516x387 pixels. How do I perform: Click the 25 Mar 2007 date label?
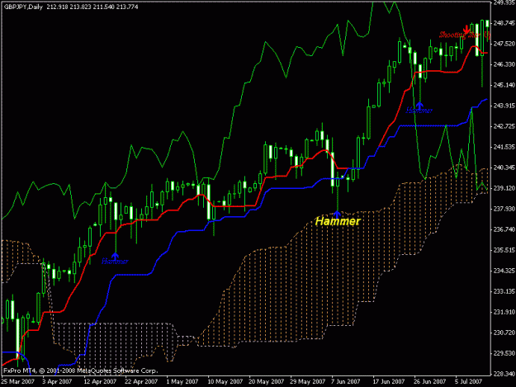point(18,382)
